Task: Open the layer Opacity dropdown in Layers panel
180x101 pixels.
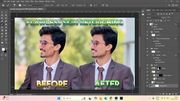Action: pyautogui.click(x=172, y=17)
